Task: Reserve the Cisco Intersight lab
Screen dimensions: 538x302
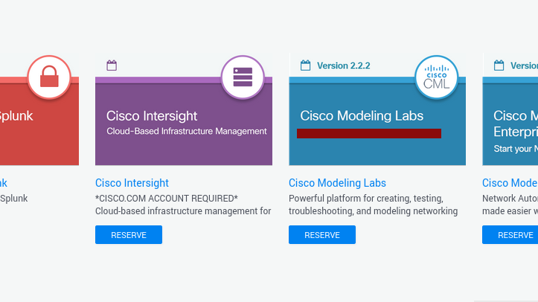Action: pos(129,235)
